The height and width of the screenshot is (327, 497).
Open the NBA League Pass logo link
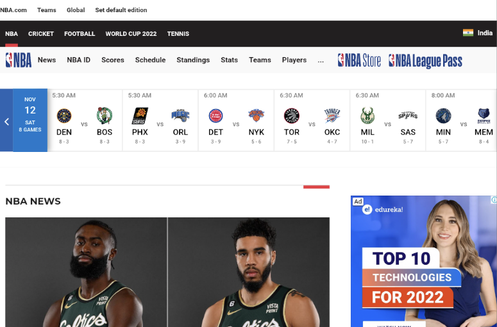425,61
